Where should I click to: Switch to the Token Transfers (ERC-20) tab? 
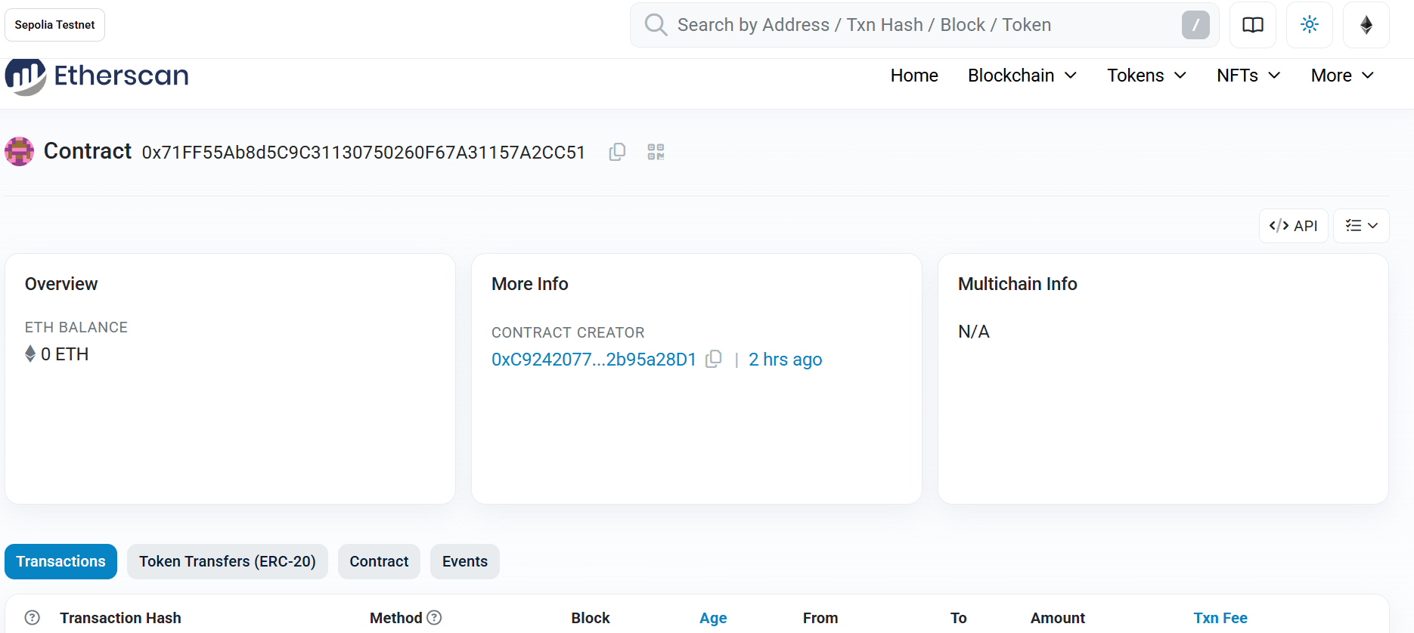228,561
